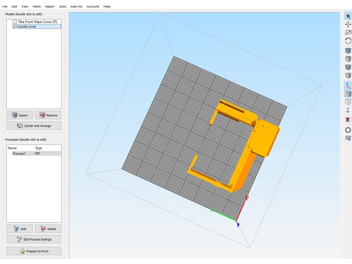
Task: Open the cross section view tool
Action: pos(348,120)
